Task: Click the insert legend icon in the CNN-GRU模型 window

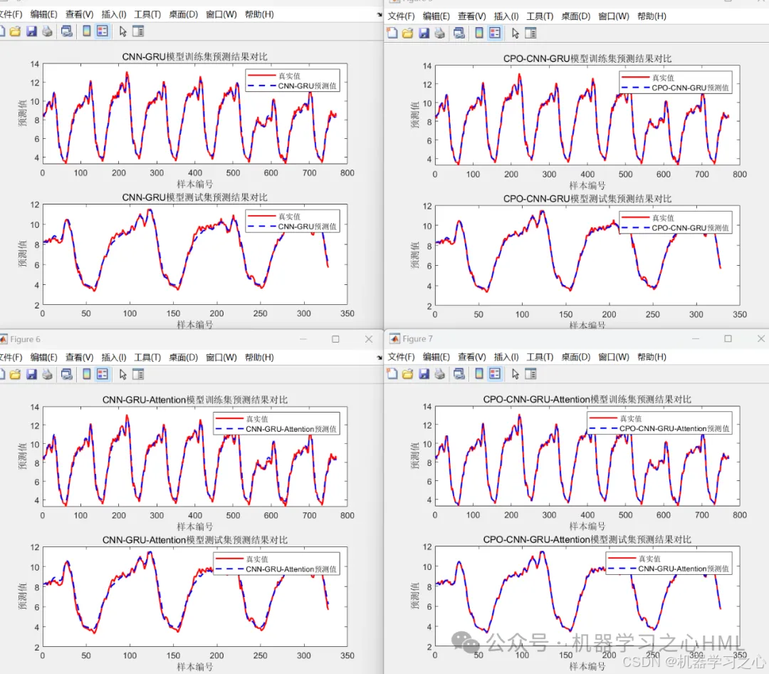Action: 103,31
